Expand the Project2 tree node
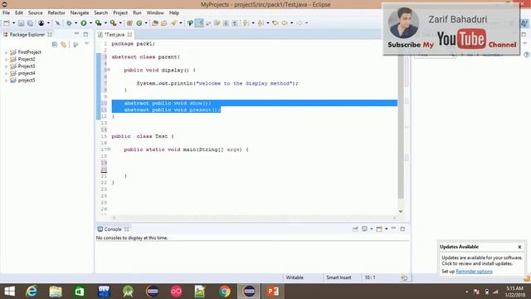531x299 pixels. click(x=6, y=59)
